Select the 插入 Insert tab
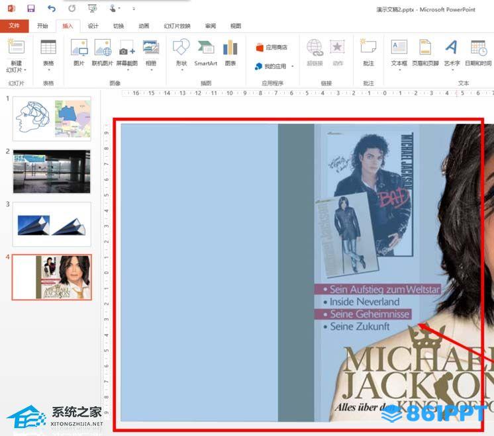 (x=68, y=26)
